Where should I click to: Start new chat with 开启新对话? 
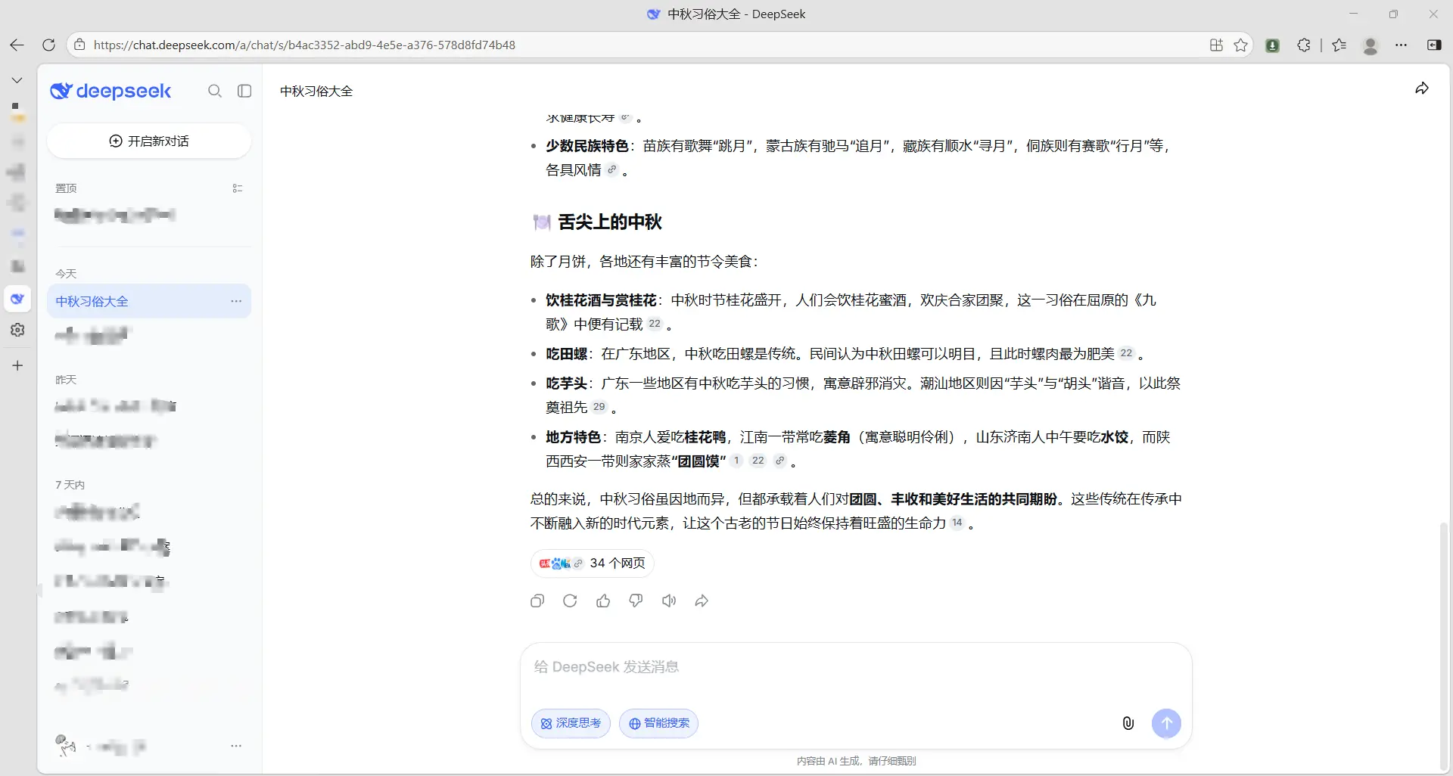click(149, 141)
